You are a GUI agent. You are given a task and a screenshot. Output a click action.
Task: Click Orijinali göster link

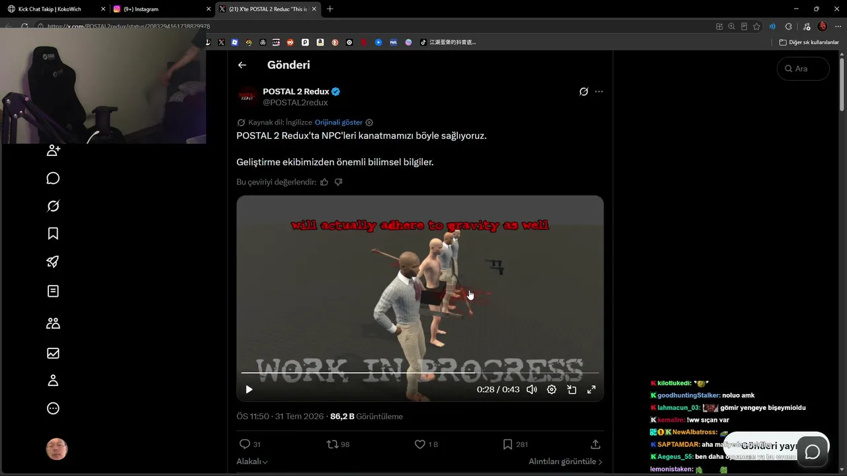(x=339, y=122)
